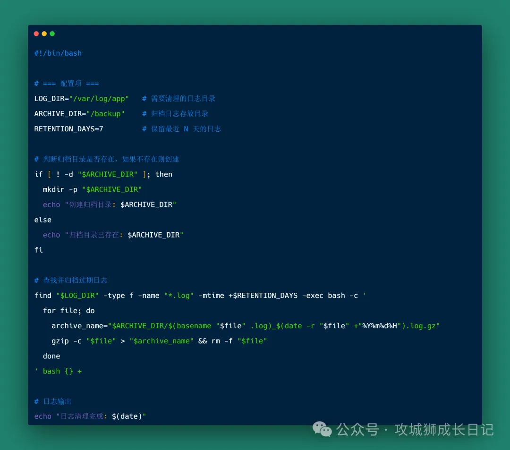Click the "保留最近 N 天的日志" comment
This screenshot has height=450, width=510.
pyautogui.click(x=186, y=129)
